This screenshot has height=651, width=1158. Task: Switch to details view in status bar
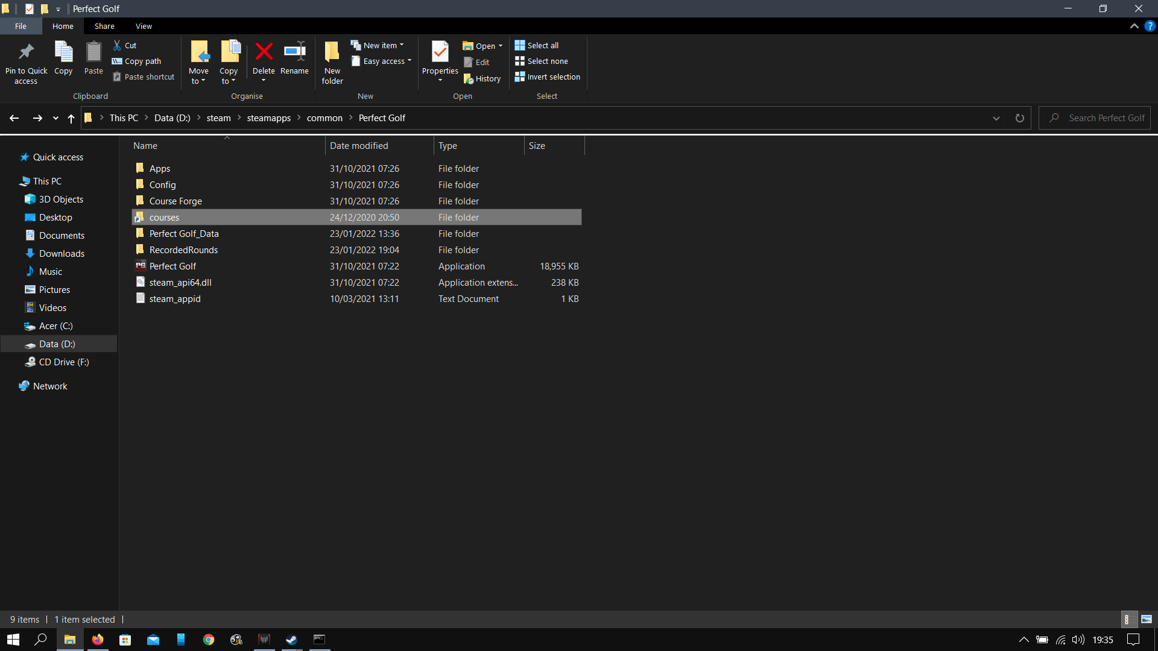pyautogui.click(x=1127, y=619)
